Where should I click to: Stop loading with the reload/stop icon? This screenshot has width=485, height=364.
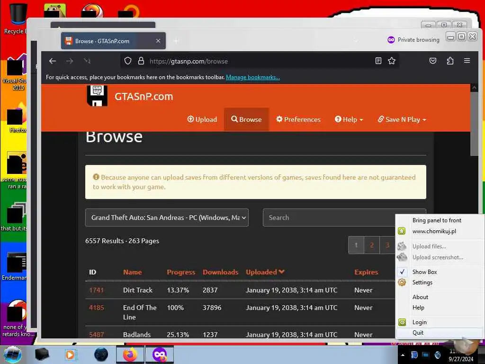click(87, 61)
